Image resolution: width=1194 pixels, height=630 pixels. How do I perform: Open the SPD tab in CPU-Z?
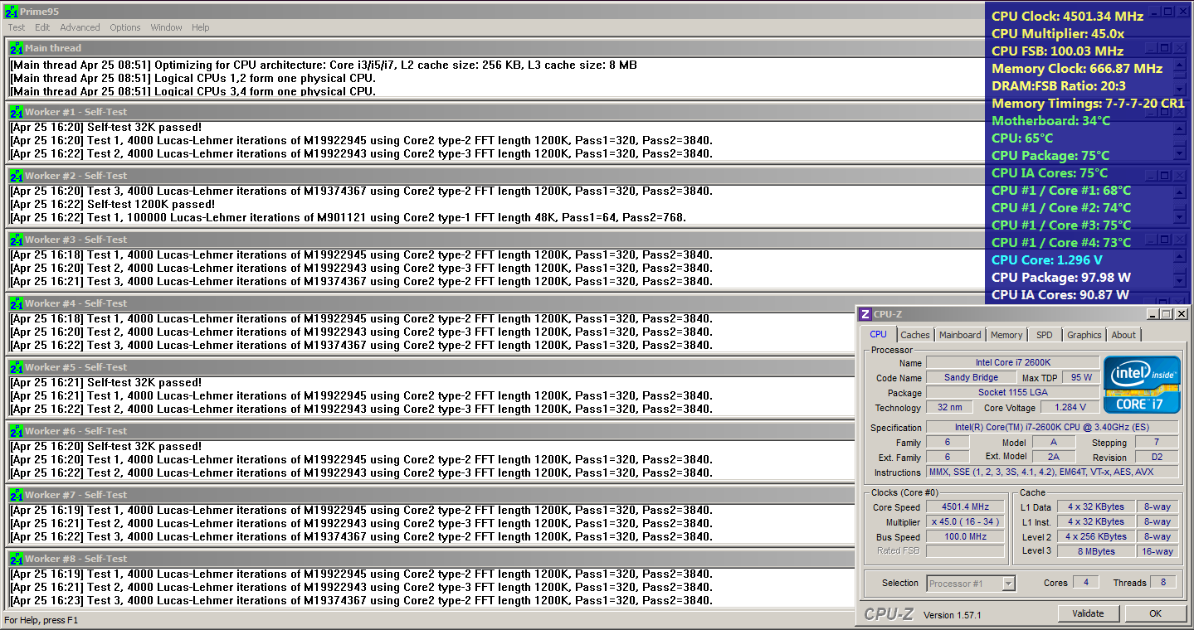point(1044,335)
